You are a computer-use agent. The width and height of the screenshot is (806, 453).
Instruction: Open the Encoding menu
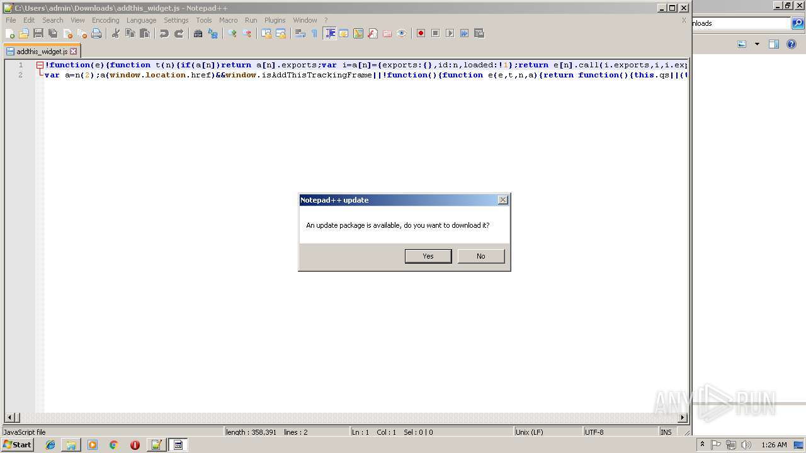click(105, 20)
